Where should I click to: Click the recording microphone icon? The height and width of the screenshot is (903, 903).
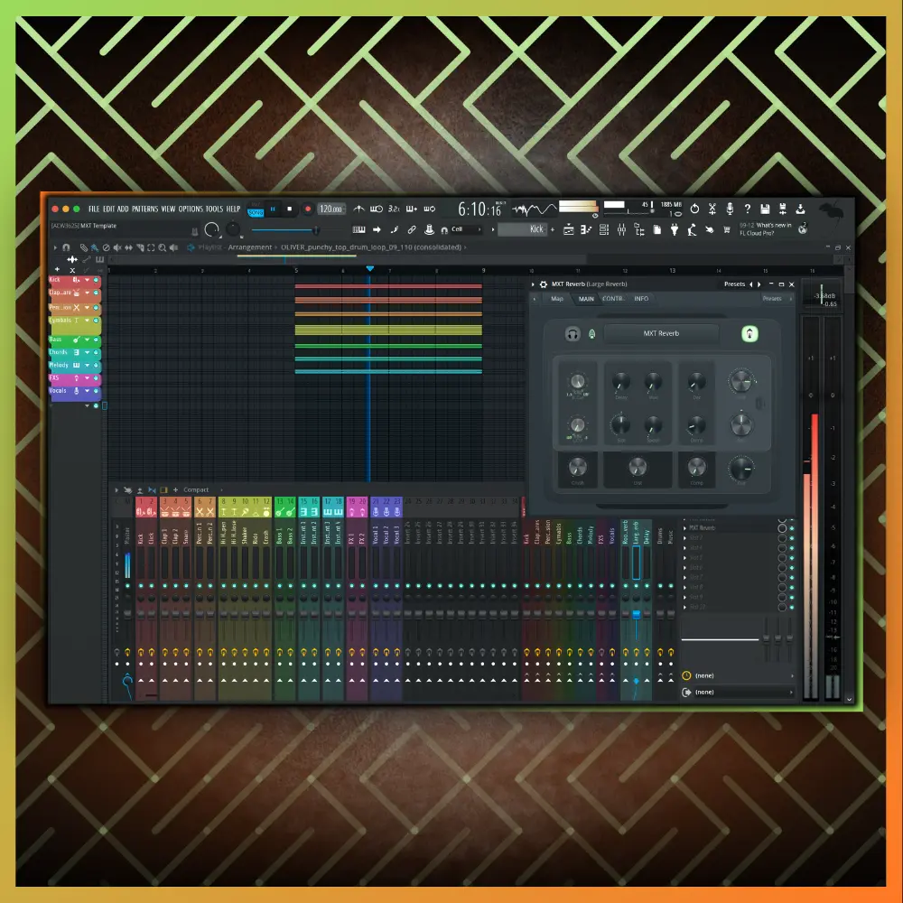[730, 209]
